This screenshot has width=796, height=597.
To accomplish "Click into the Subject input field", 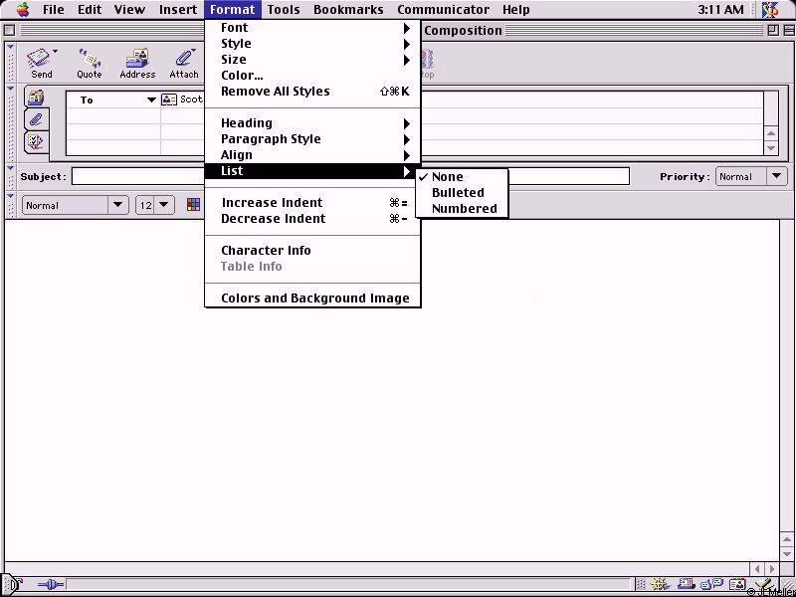I will pyautogui.click(x=350, y=177).
